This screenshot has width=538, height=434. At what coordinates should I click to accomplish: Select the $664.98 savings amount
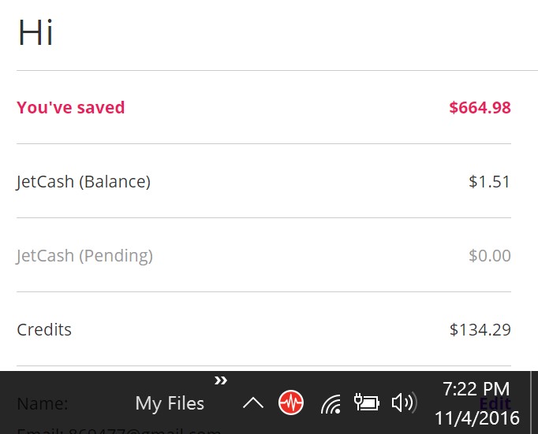click(480, 108)
